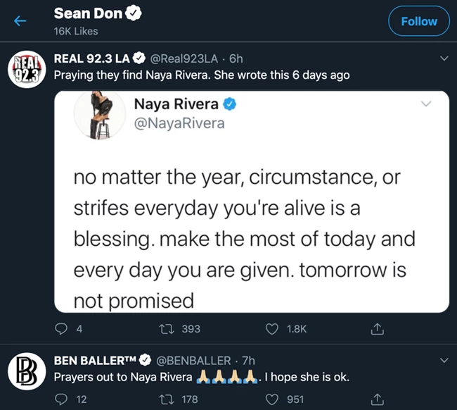Viewport: 457px width, 410px height.
Task: Like the BEN BALLER tweet
Action: pos(272,399)
